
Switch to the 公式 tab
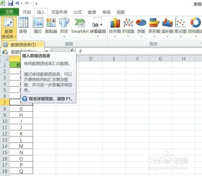coord(77,12)
